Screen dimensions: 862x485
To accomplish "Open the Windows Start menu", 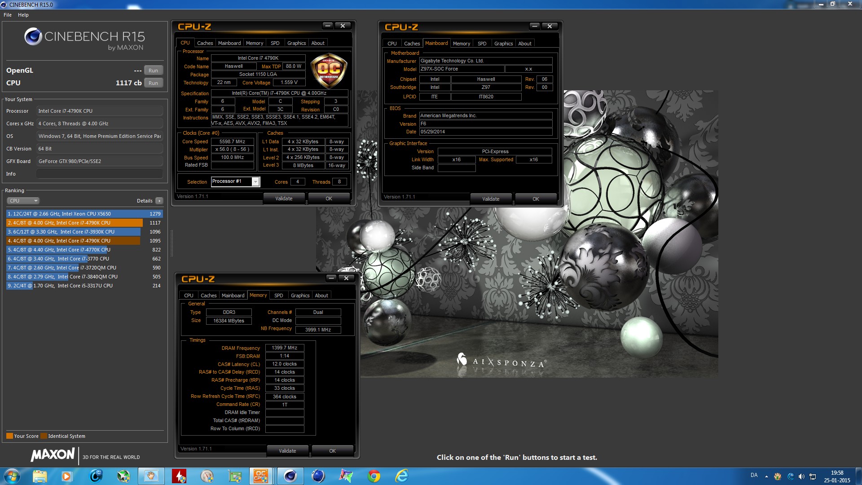I will tap(12, 476).
